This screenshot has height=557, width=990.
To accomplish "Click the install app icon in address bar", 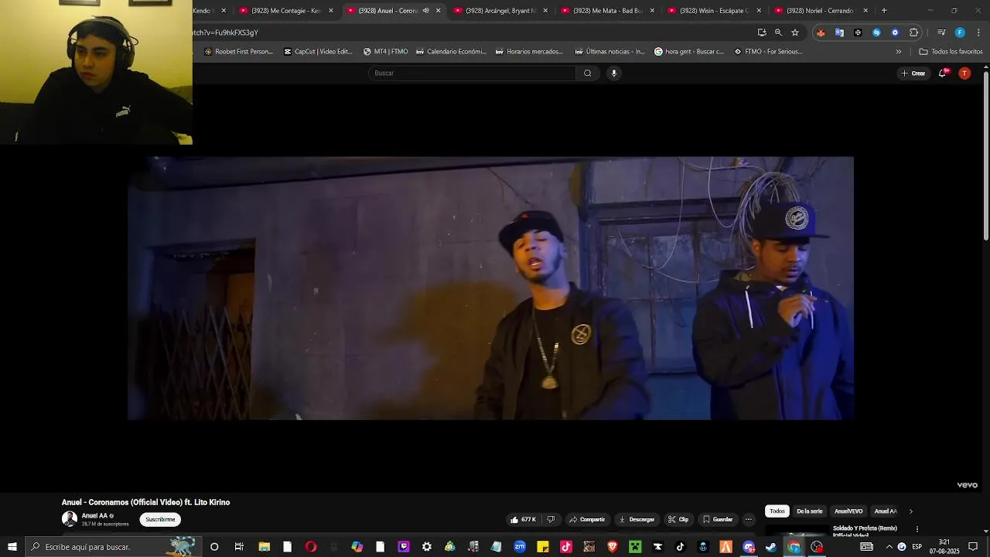I will [762, 32].
